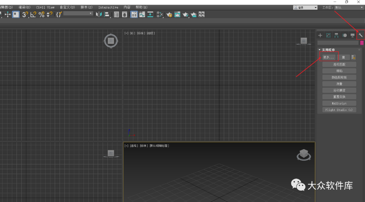Click the MAXScript utility button

point(339,103)
